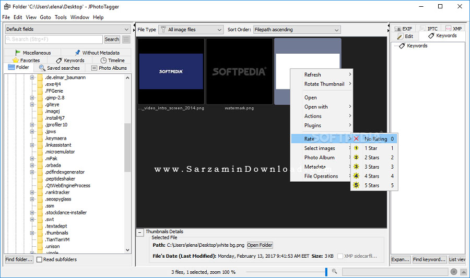Select the .peptideshaker folder

coord(60,179)
